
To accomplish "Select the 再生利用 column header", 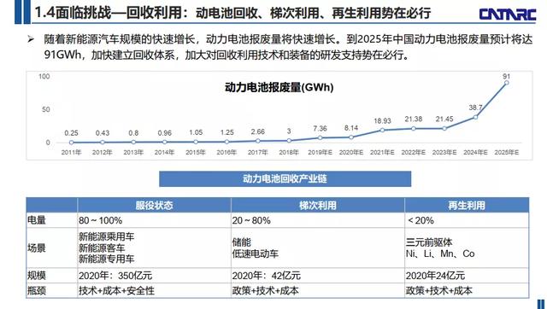I will 467,205.
